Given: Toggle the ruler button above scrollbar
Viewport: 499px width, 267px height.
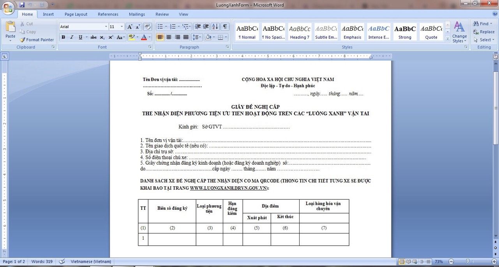Looking at the screenshot, I should [496, 56].
